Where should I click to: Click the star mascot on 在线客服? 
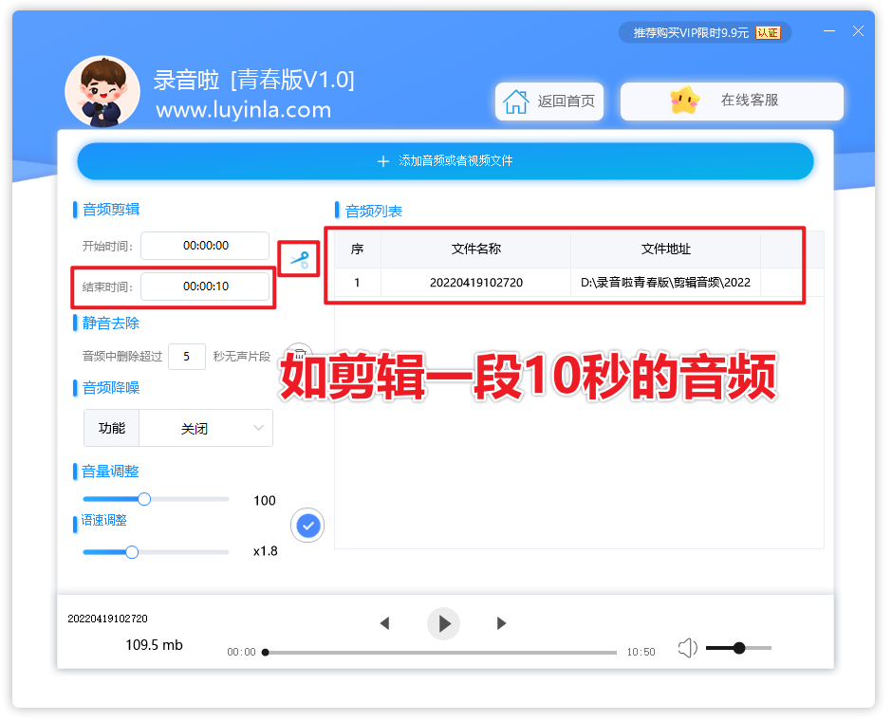[684, 101]
